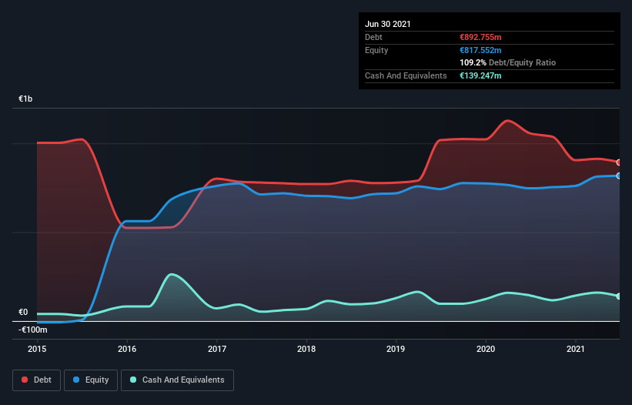The image size is (632, 405).
Task: Click the teal Cash legend dot
Action: click(x=133, y=380)
